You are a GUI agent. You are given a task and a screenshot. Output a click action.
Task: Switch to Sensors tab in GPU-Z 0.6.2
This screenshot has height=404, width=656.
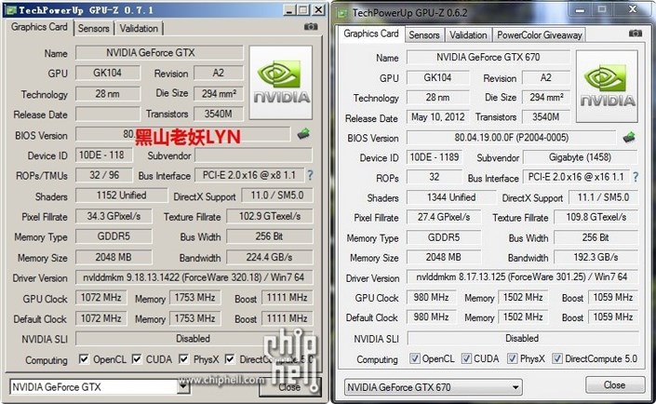pyautogui.click(x=424, y=35)
